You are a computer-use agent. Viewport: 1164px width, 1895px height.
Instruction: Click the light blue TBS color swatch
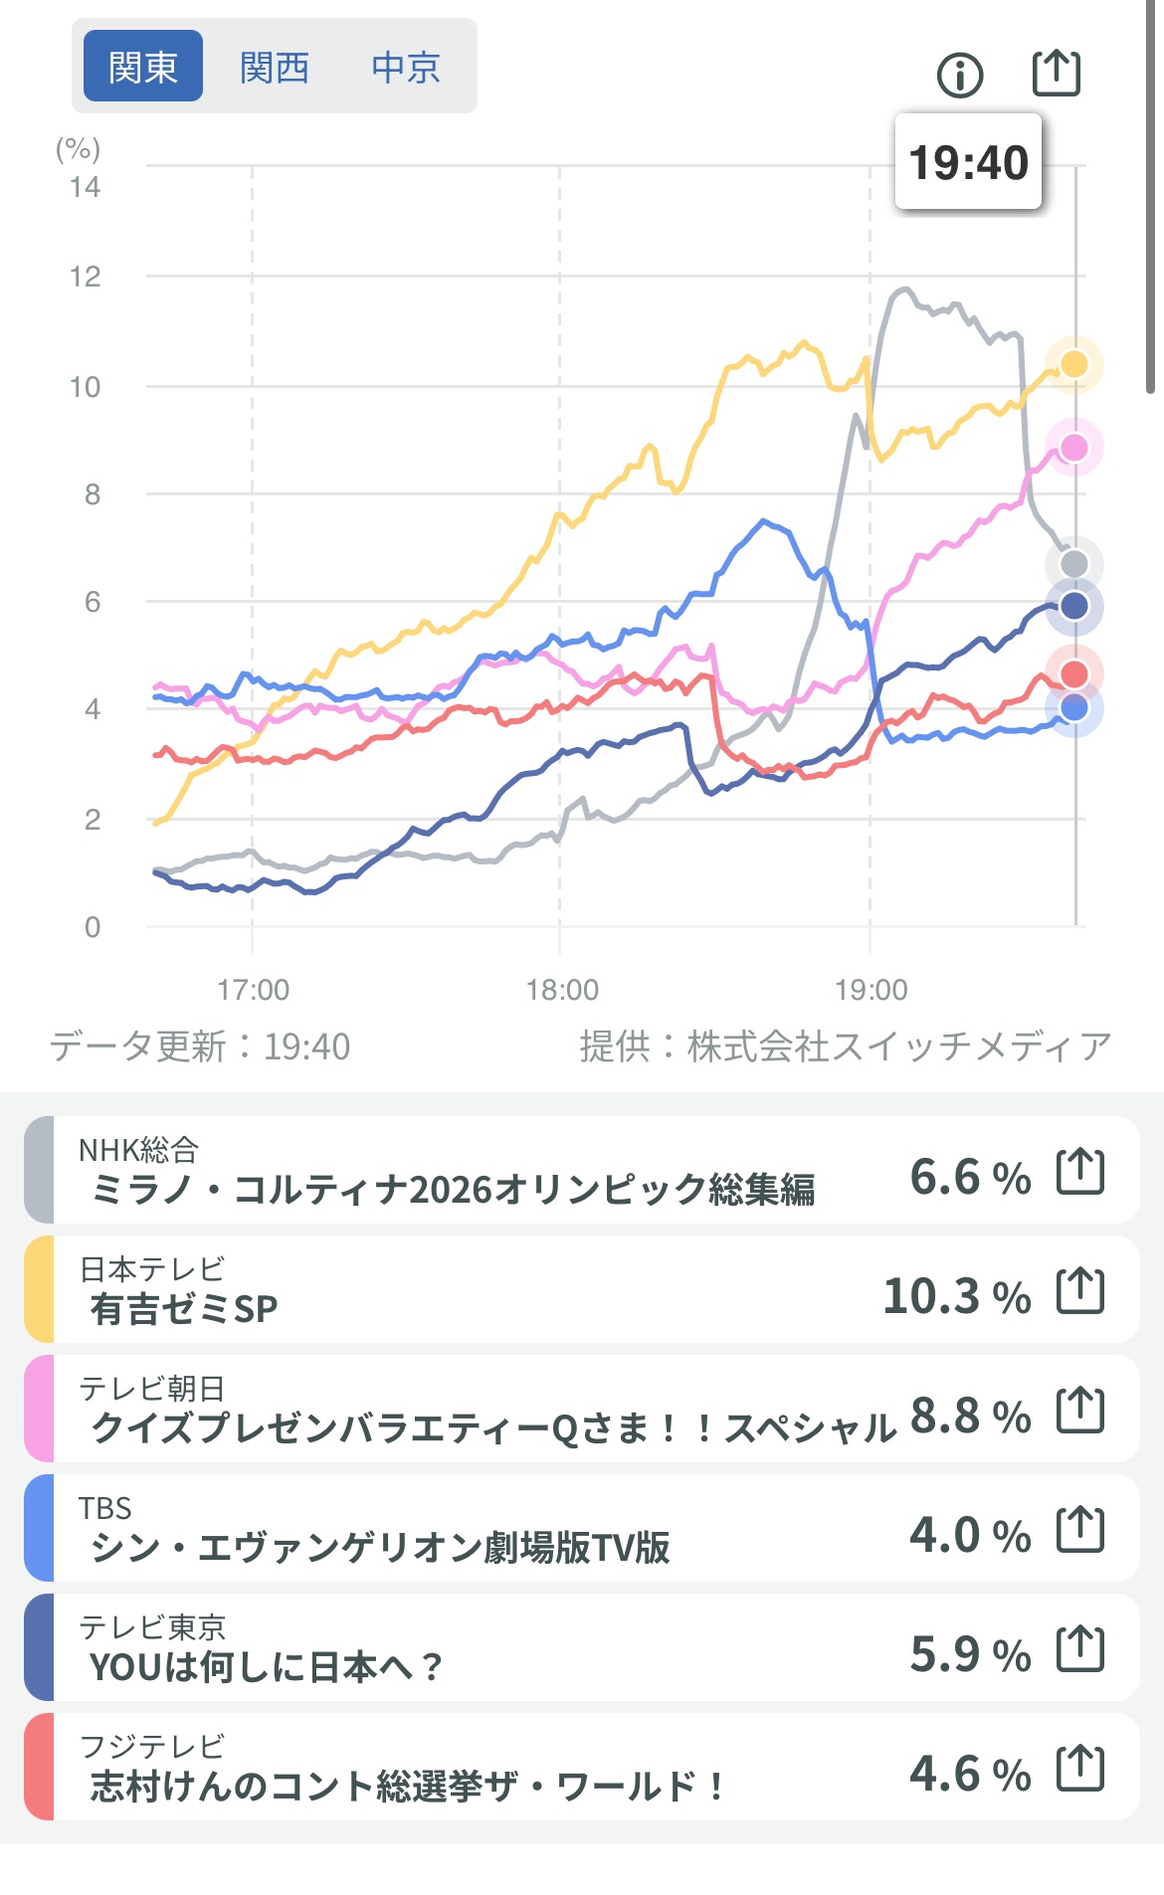[39, 1529]
